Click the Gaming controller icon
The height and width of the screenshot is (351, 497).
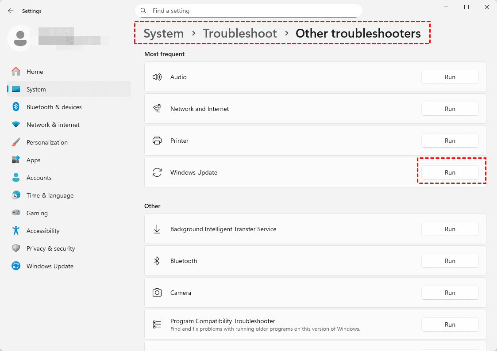coord(16,213)
